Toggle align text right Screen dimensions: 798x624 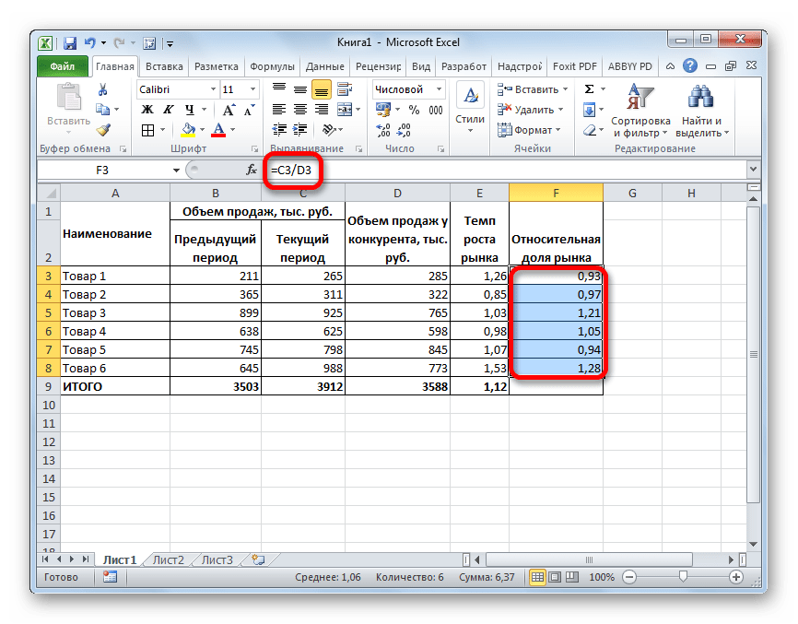pyautogui.click(x=322, y=110)
